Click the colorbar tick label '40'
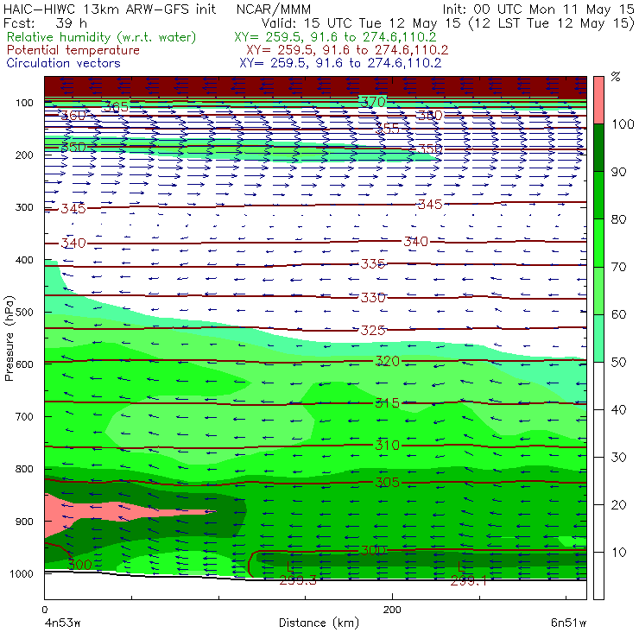The image size is (639, 639). (x=618, y=409)
